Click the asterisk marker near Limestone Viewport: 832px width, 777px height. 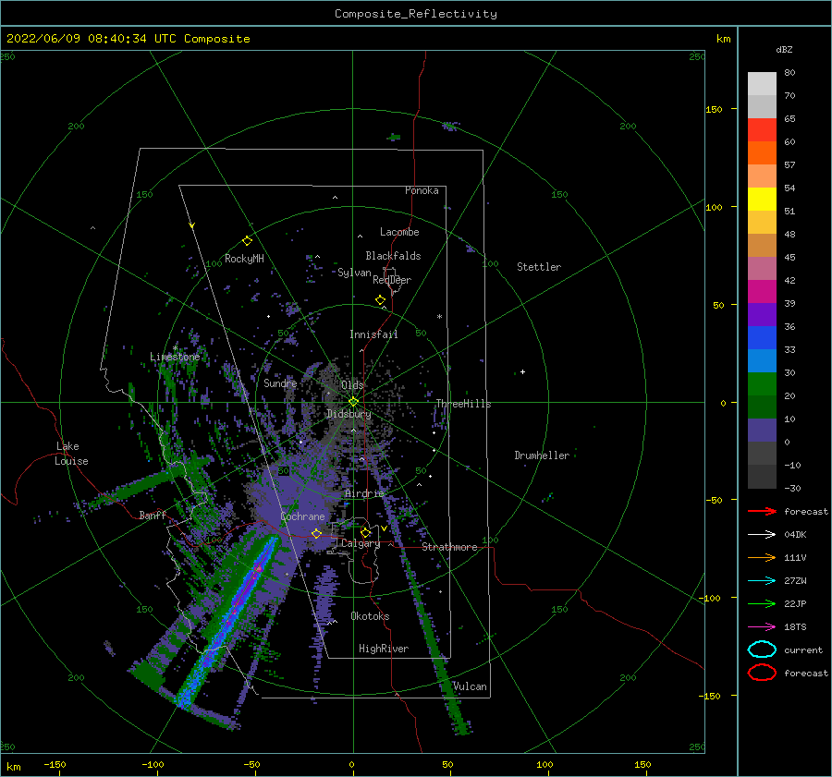point(175,348)
